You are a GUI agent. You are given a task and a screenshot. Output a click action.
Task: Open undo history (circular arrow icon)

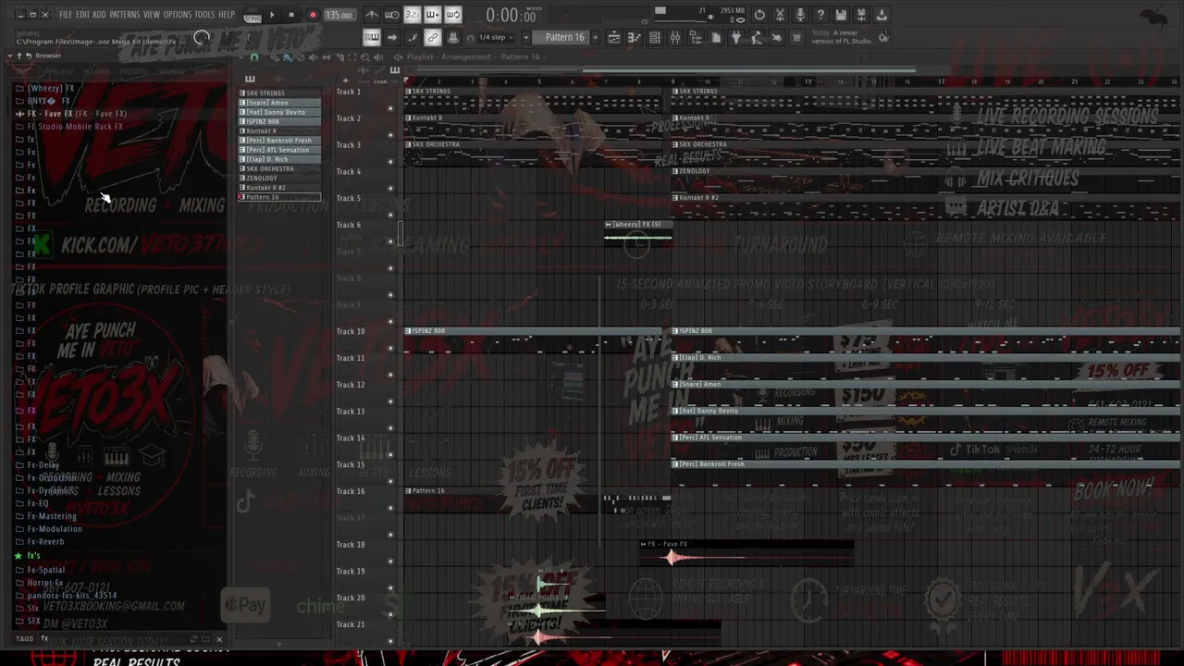759,15
